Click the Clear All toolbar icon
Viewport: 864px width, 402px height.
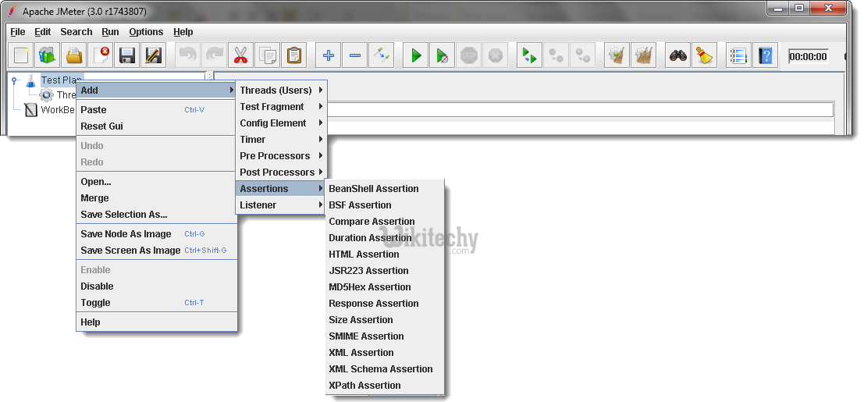644,55
